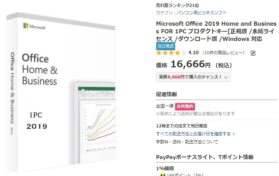Image resolution: width=279 pixels, height=176 pixels.
Task: Select the Microsoft Office 2019 product title
Action: coord(216,31)
